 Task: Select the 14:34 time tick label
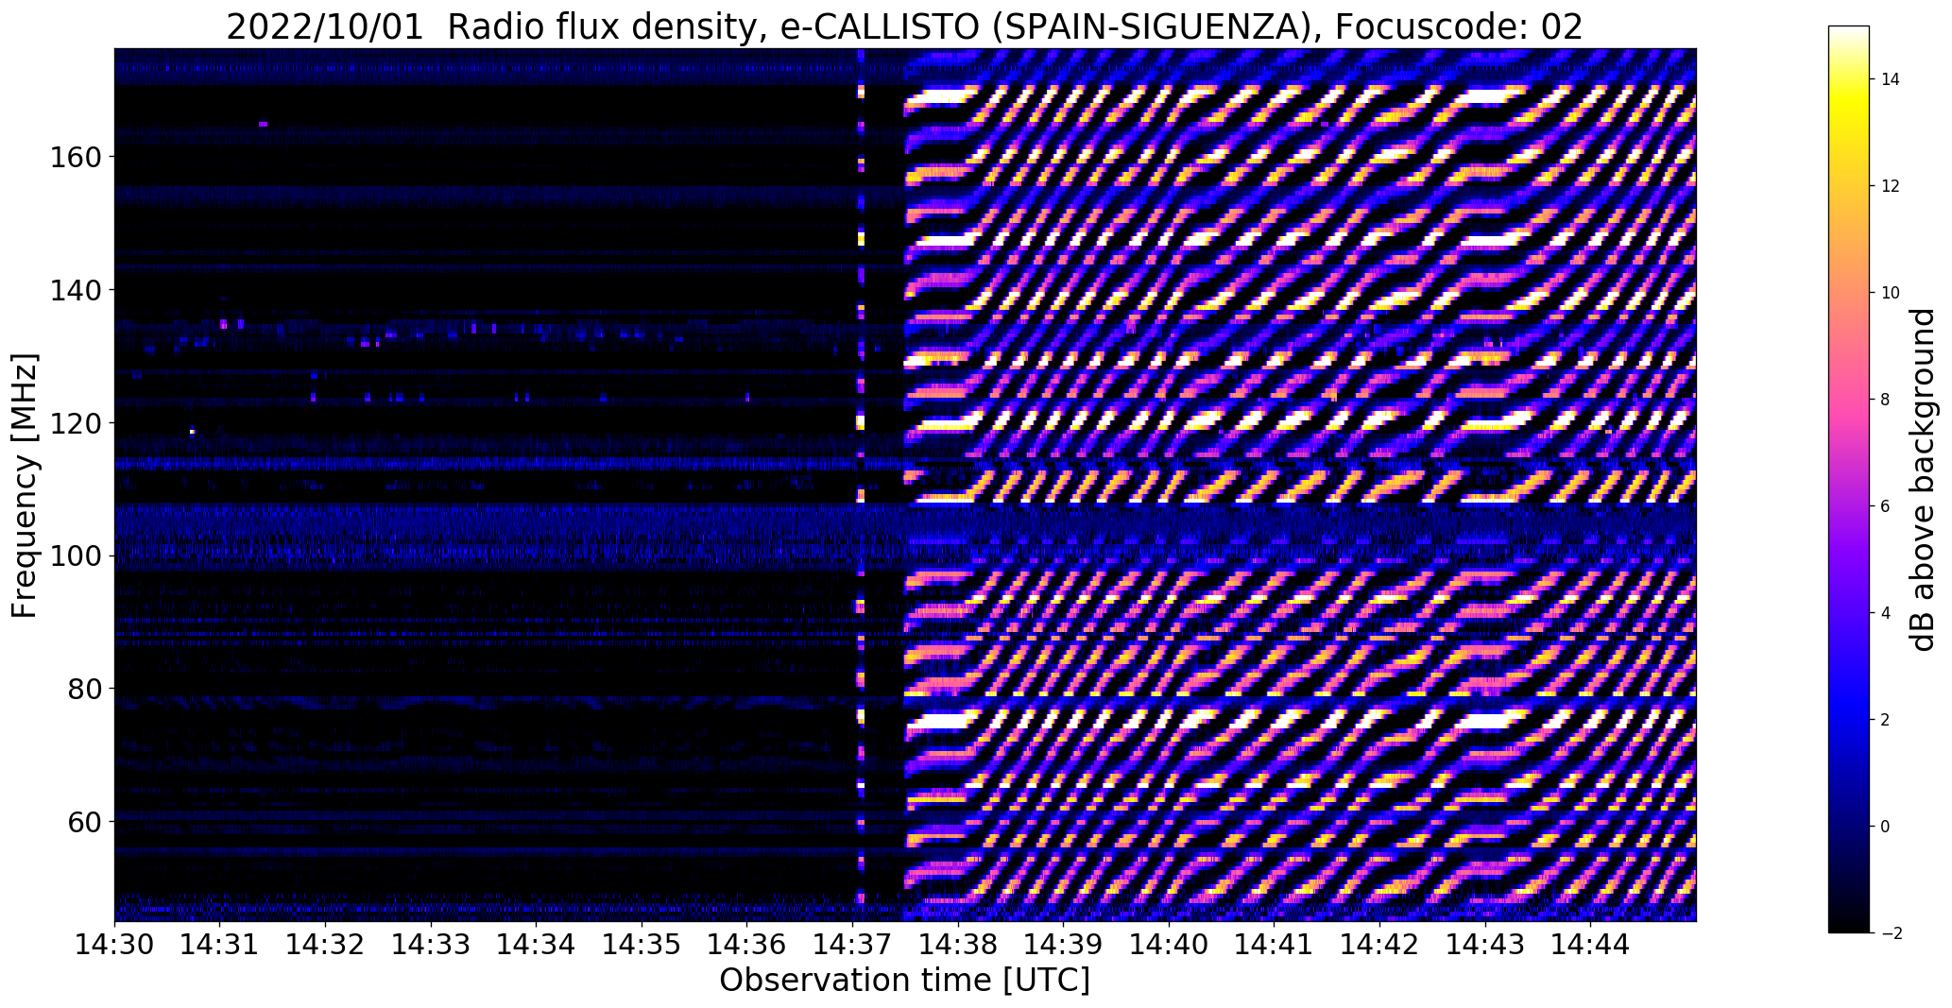(x=537, y=944)
